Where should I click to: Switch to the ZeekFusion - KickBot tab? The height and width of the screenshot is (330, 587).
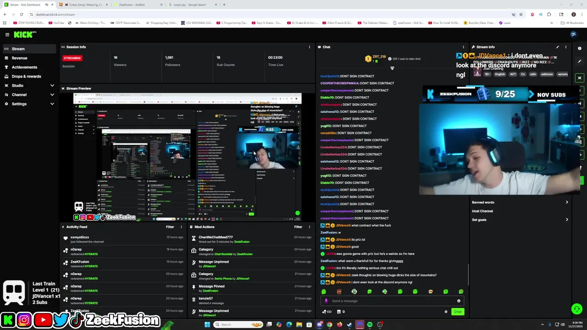click(x=138, y=5)
